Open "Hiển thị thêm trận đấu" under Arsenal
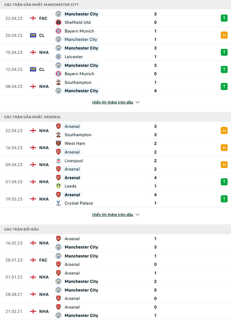This screenshot has height=320, width=231. (x=113, y=215)
